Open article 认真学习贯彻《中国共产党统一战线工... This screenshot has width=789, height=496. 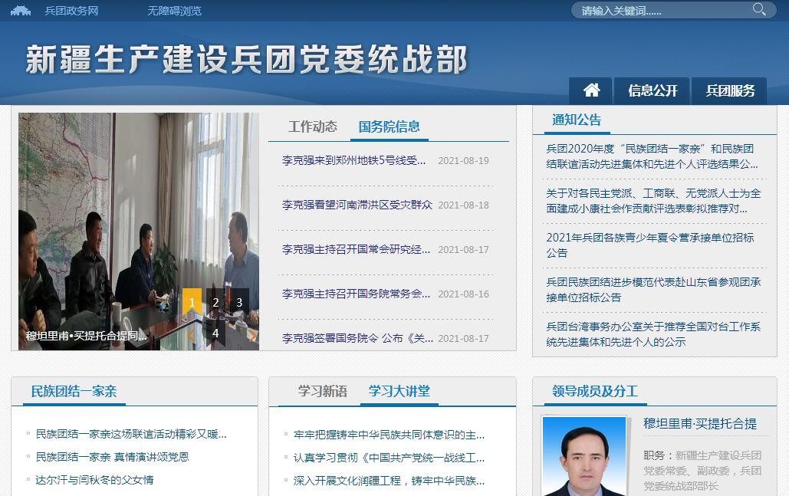click(389, 458)
